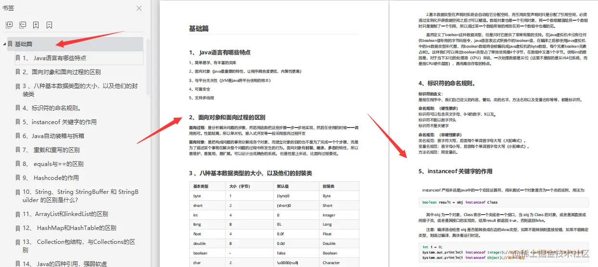Open bookmark 5、instanceof 关键字的作用
The width and height of the screenshot is (598, 267).
pos(60,122)
